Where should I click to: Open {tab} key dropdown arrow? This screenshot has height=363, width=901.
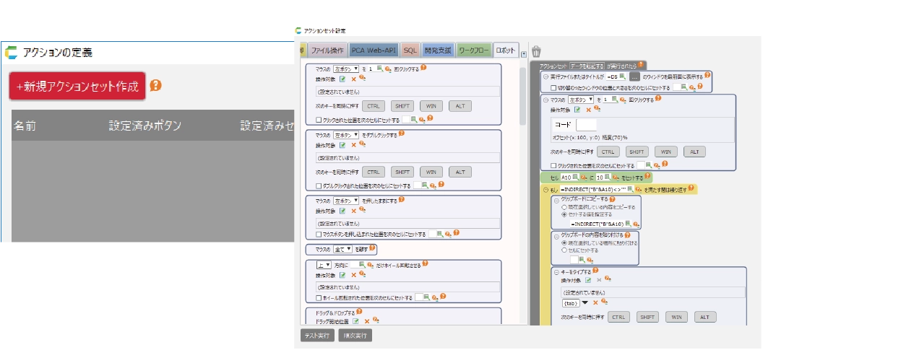(x=584, y=302)
